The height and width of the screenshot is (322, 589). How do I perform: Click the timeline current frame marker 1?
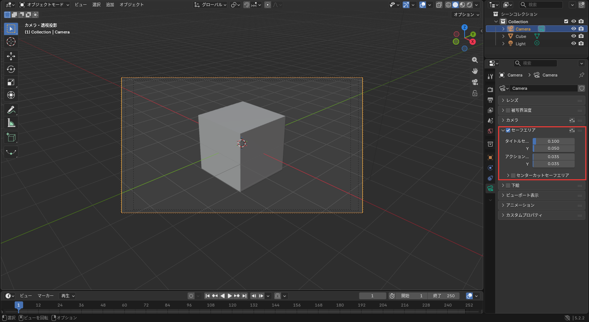tap(19, 305)
